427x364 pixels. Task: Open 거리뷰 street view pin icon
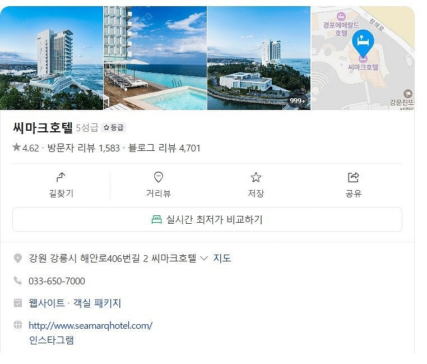[158, 177]
